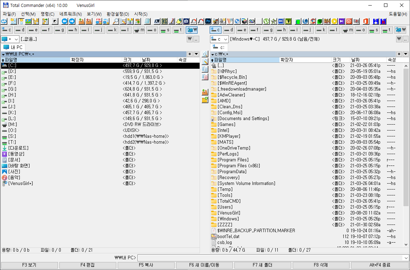Open the 선택(M) menu
Image resolution: width=410 pixels, height=270 pixels.
pos(28,14)
